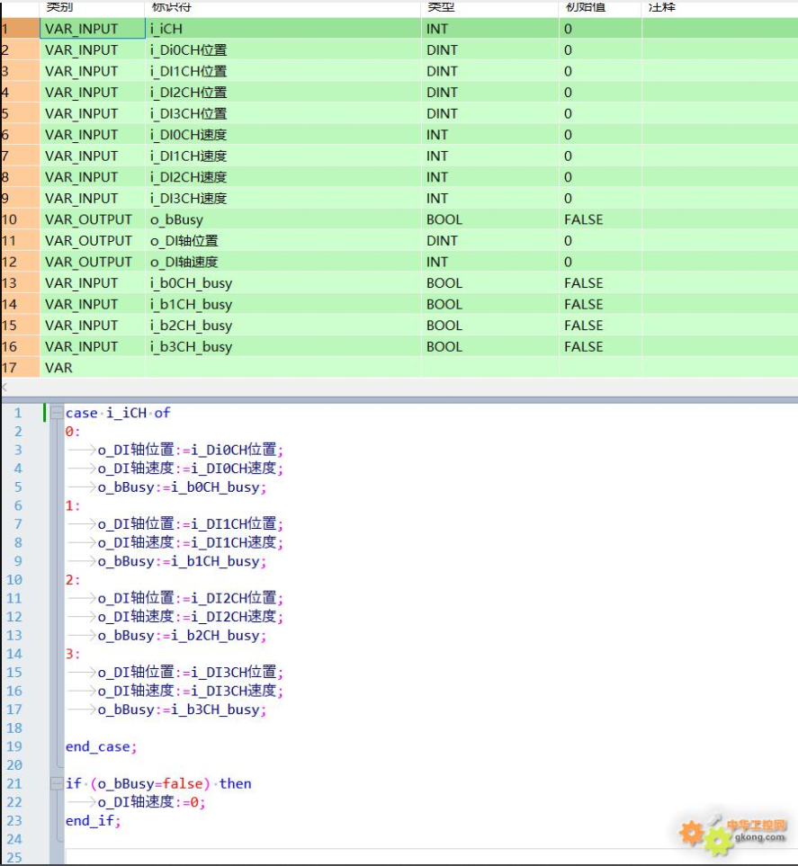Click the INT type of i_iCH
The width and height of the screenshot is (798, 866).
coord(489,29)
